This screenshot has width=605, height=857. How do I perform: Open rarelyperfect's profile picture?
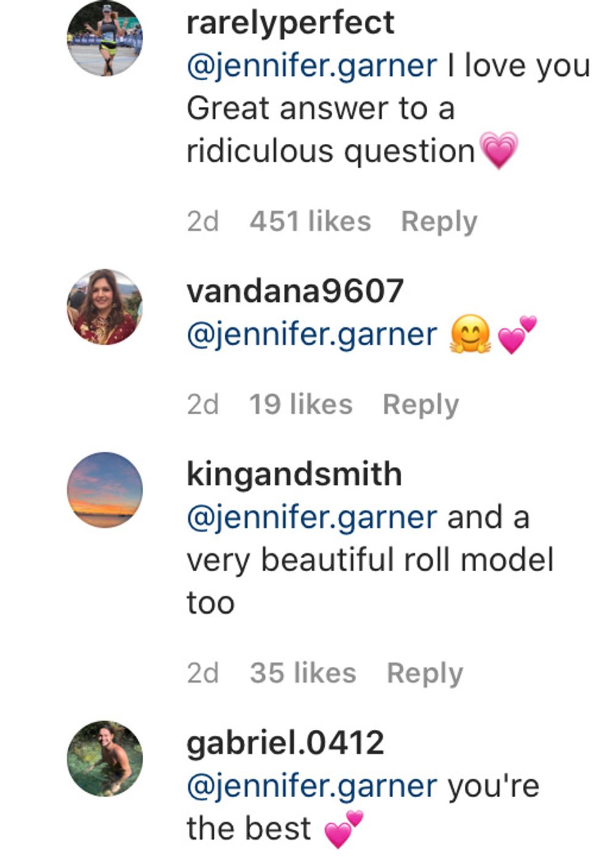(x=104, y=38)
